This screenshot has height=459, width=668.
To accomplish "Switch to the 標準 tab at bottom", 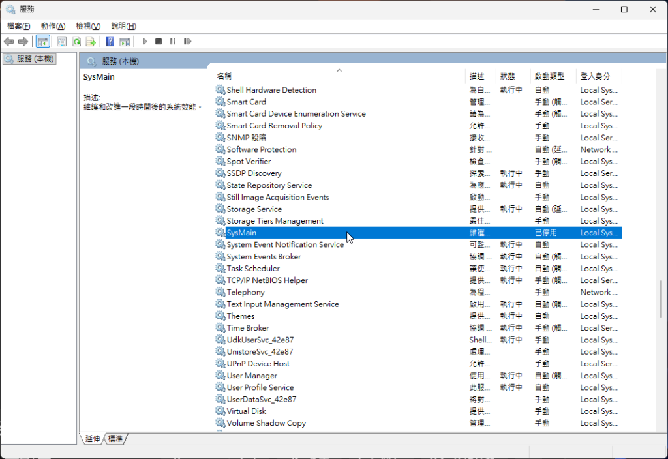I will [x=115, y=439].
